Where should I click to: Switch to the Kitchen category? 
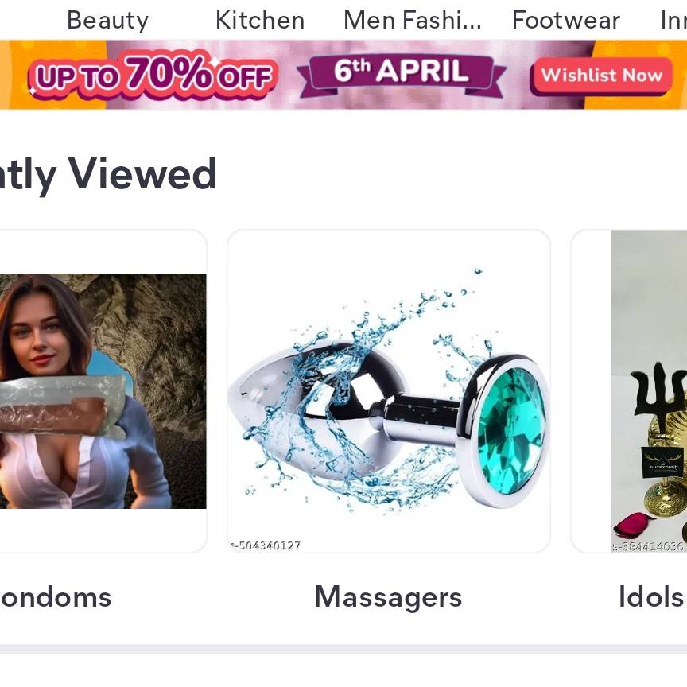pos(260,21)
